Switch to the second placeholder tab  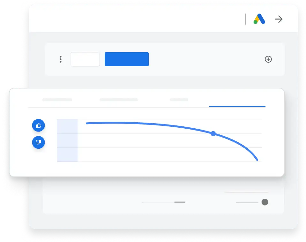[x=119, y=100]
